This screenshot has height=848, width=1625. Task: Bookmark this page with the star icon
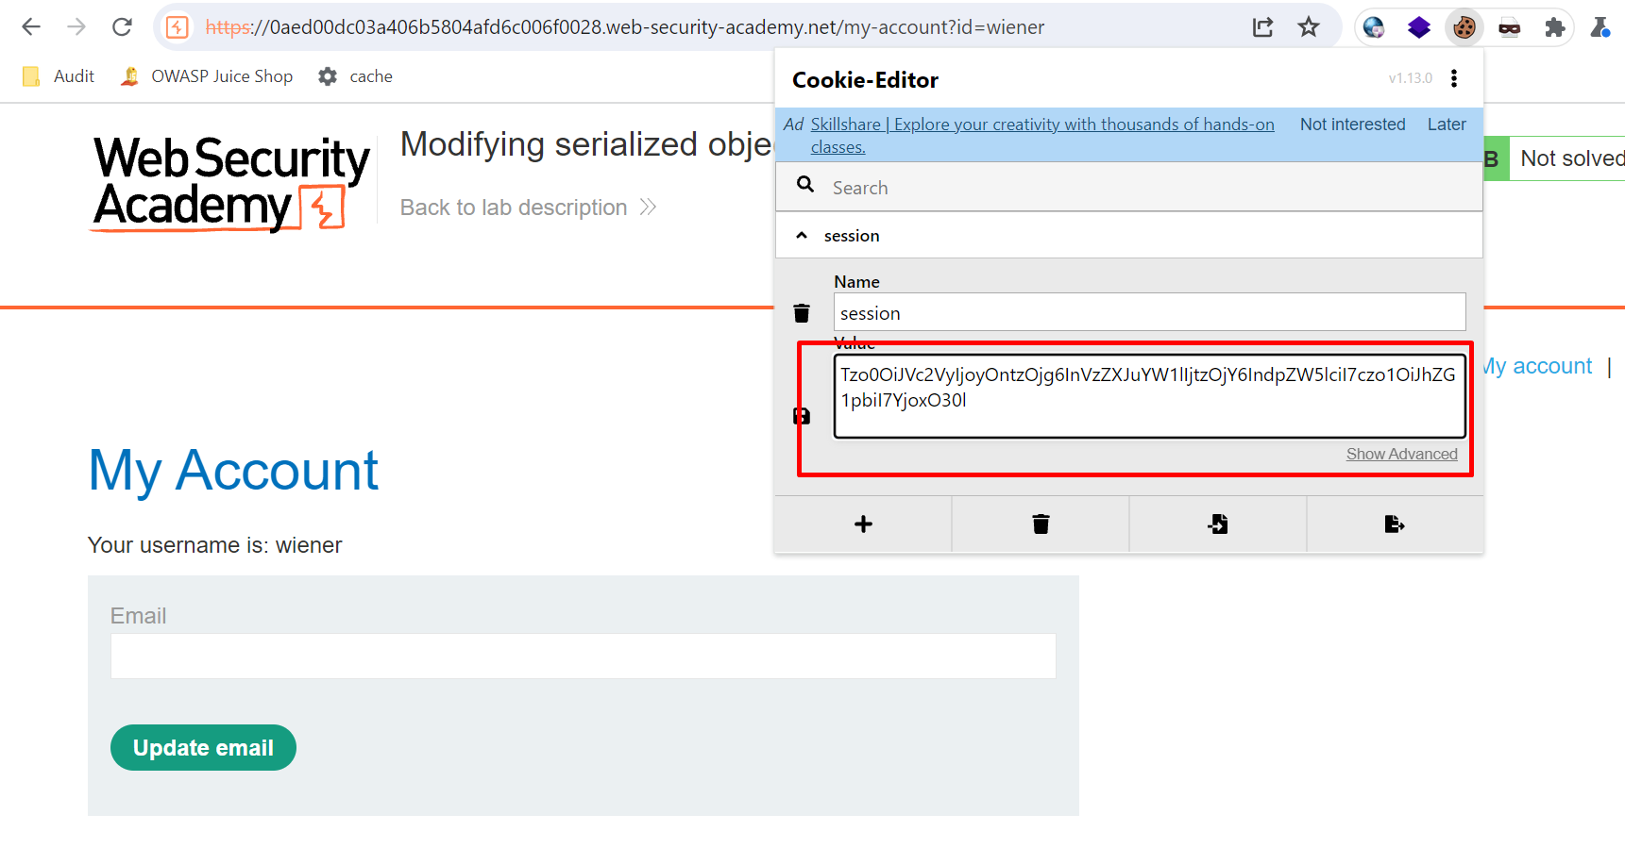coord(1308,27)
